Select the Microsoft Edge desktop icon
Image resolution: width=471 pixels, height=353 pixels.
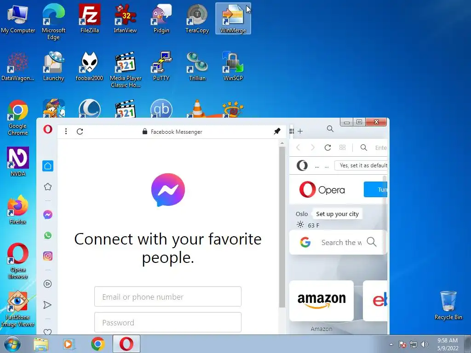[x=53, y=22]
